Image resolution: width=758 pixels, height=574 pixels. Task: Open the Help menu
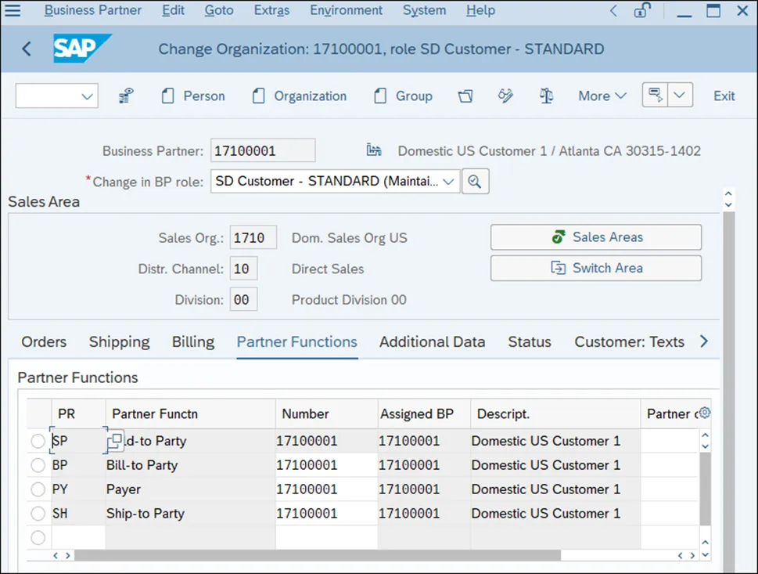point(480,10)
